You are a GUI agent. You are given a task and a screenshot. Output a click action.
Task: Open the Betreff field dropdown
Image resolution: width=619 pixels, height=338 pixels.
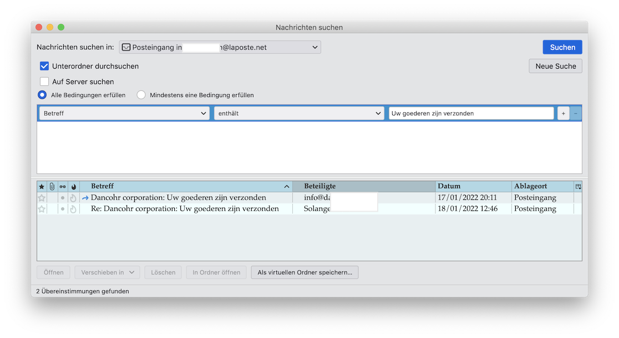124,114
